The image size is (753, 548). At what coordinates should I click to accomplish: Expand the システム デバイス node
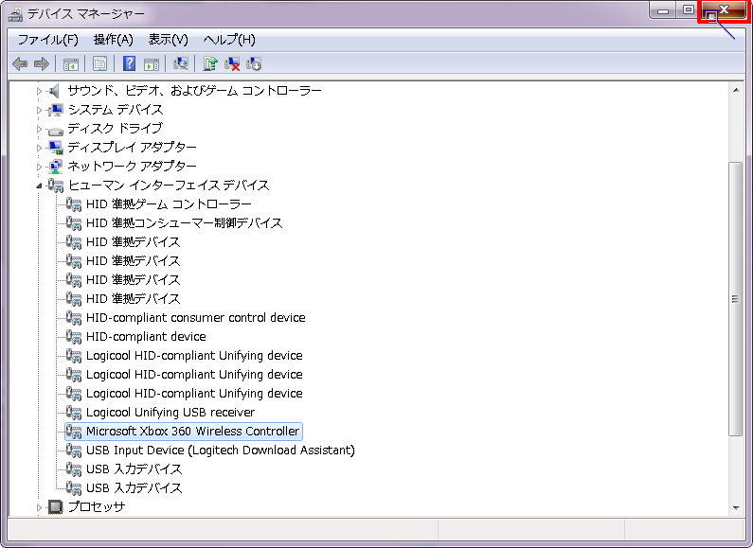(39, 110)
